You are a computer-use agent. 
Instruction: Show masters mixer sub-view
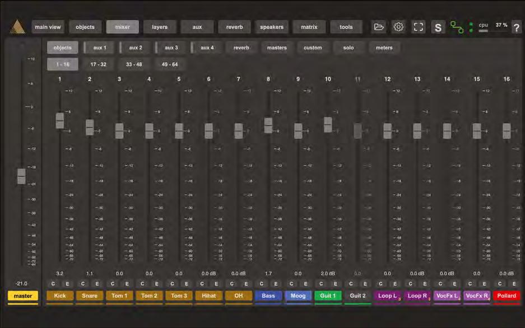tap(277, 48)
